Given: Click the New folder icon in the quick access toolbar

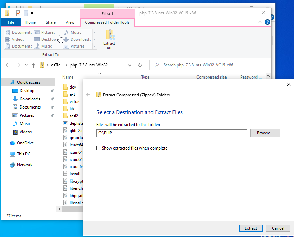Looking at the screenshot, I should point(26,13).
